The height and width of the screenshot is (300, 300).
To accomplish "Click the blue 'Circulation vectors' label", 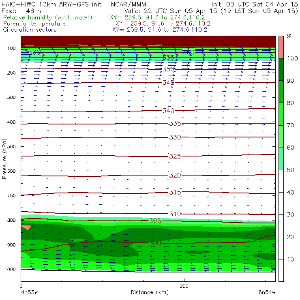I will point(30,30).
